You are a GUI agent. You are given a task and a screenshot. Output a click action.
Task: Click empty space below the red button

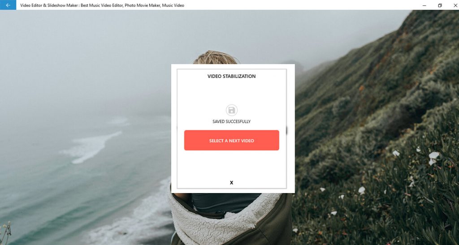pos(232,165)
